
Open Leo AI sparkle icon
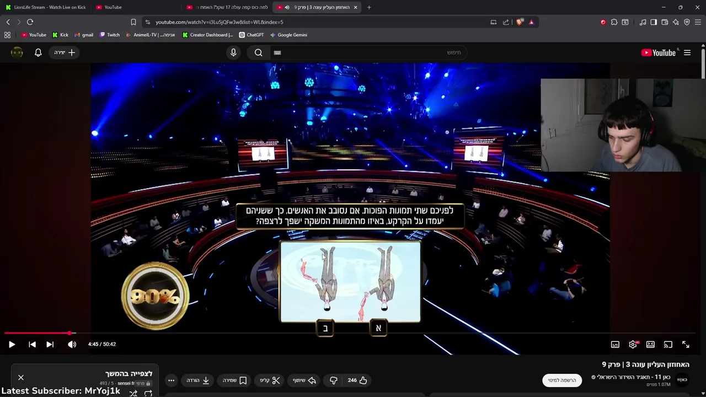click(676, 22)
